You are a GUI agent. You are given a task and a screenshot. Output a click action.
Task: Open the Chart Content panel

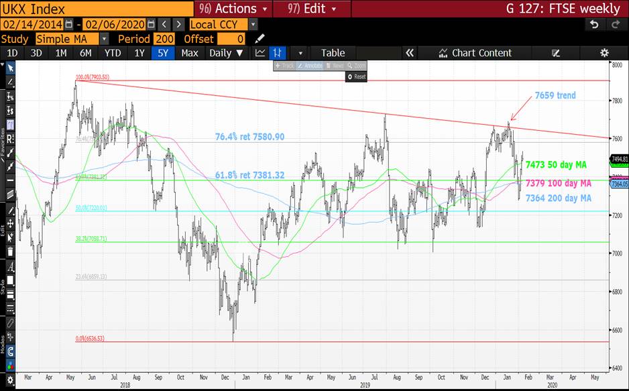tap(475, 53)
